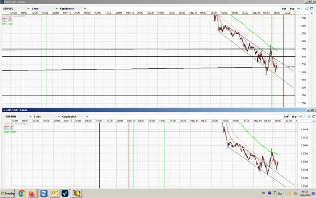
Task: Open indicators tool in GBP/USD chart toolbar
Action: click(301, 116)
